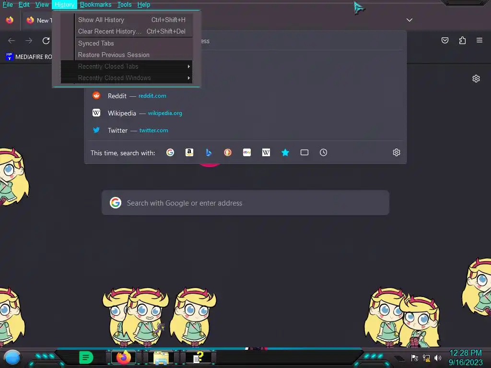Search this time with Google

pos(170,152)
